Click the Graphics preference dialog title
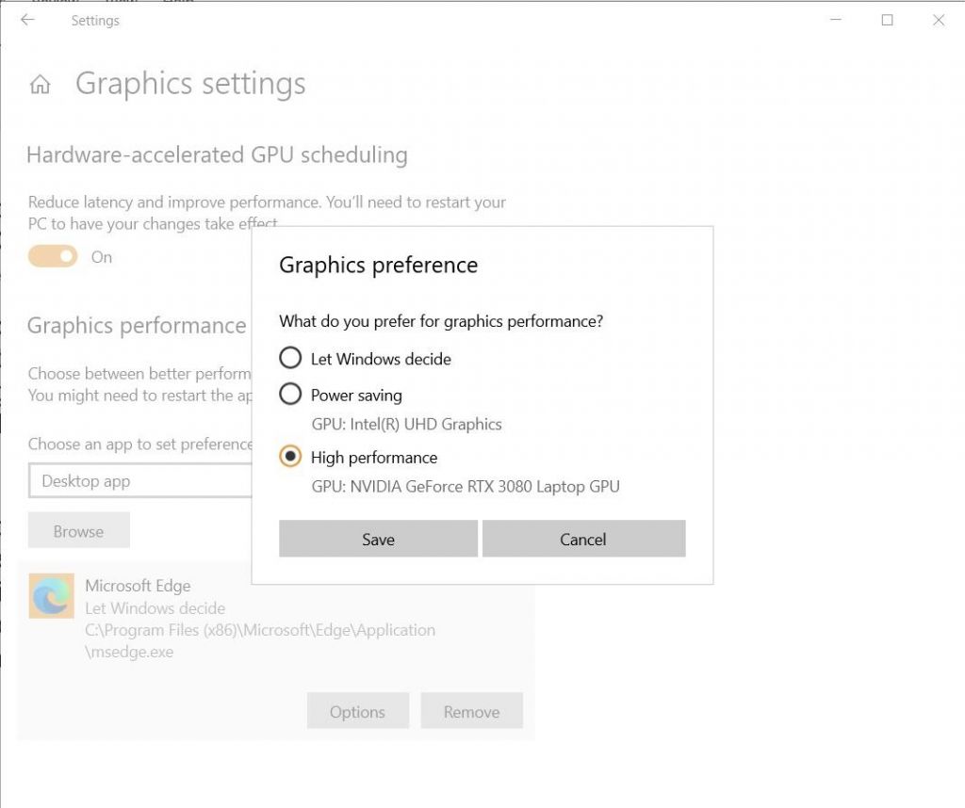The width and height of the screenshot is (965, 808). point(378,265)
